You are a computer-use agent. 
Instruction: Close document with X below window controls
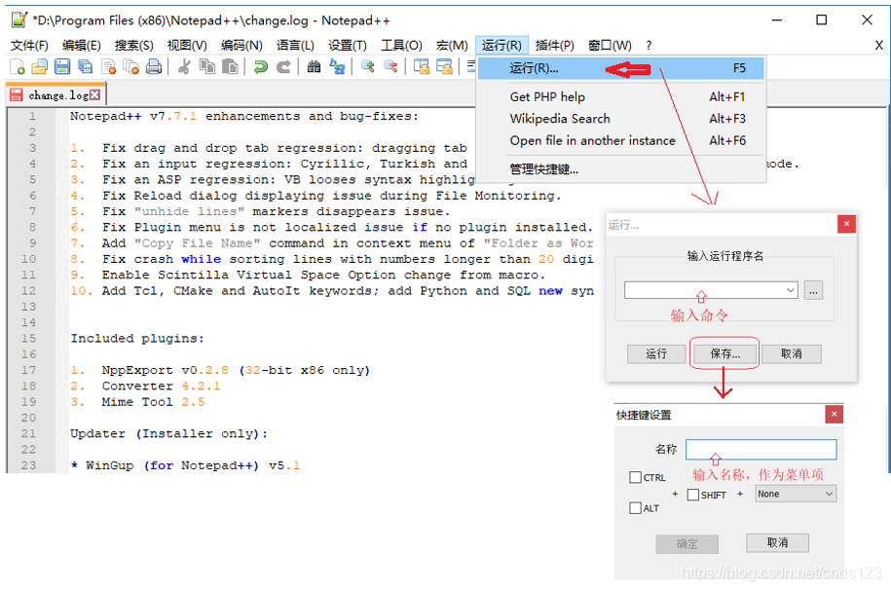[878, 46]
